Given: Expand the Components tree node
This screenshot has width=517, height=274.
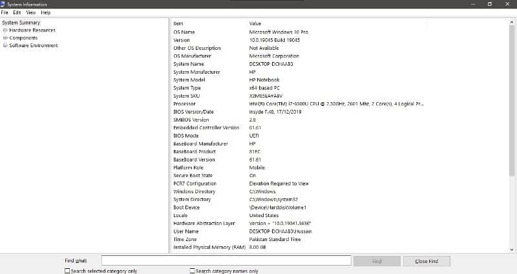Looking at the screenshot, I should [x=5, y=38].
